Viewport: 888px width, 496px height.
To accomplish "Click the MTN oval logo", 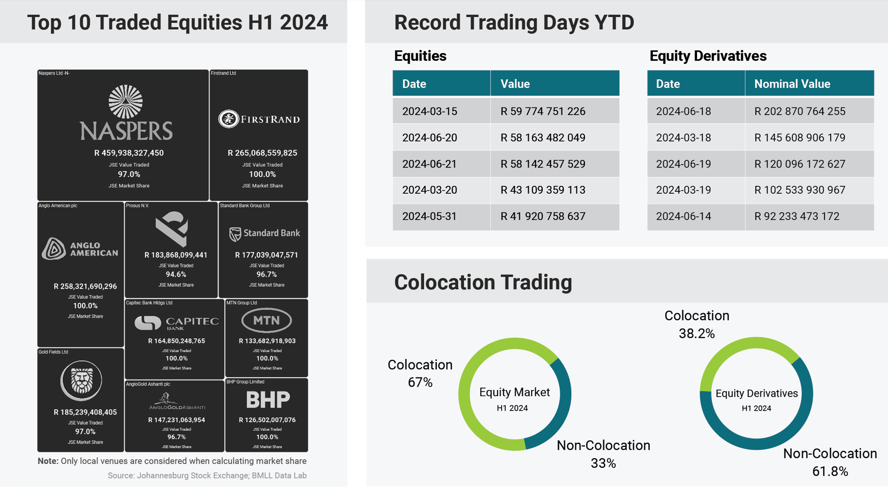I will [267, 320].
